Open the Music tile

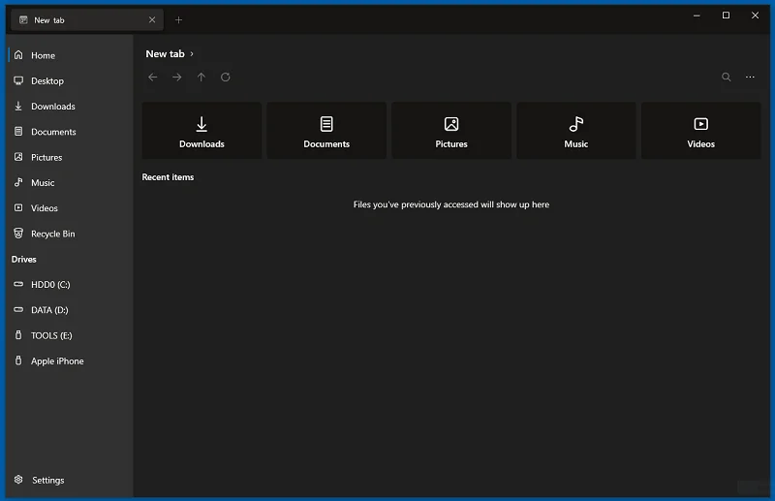click(x=576, y=131)
